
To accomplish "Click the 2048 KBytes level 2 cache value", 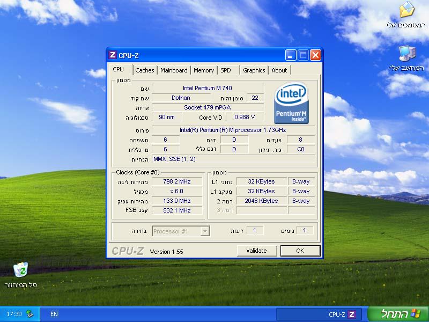I will [261, 201].
